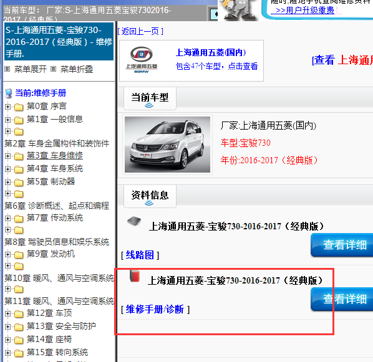Open the 线路图 link
Viewport: 373px width, 362px height.
(140, 255)
